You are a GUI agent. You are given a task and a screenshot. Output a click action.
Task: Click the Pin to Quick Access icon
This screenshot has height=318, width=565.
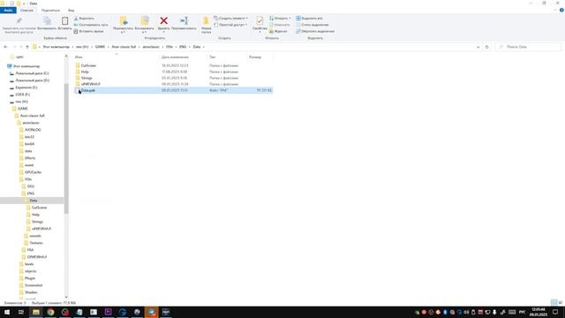(19, 21)
